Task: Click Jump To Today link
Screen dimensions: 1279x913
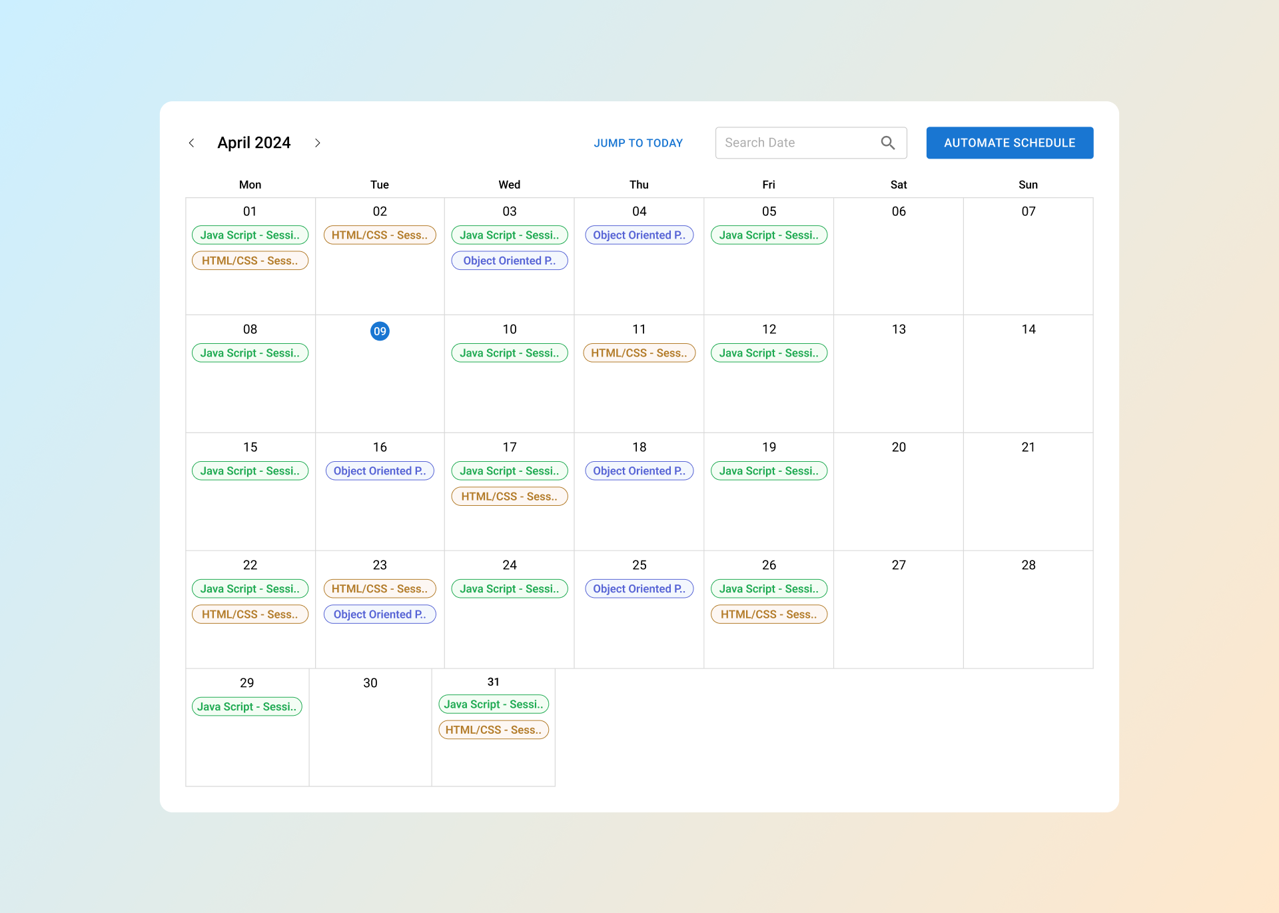Action: (x=638, y=143)
